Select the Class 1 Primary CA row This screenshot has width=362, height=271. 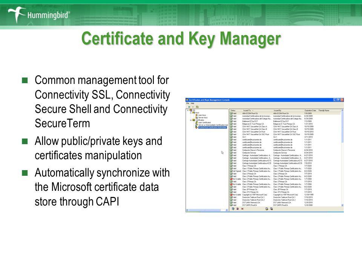[285, 166]
